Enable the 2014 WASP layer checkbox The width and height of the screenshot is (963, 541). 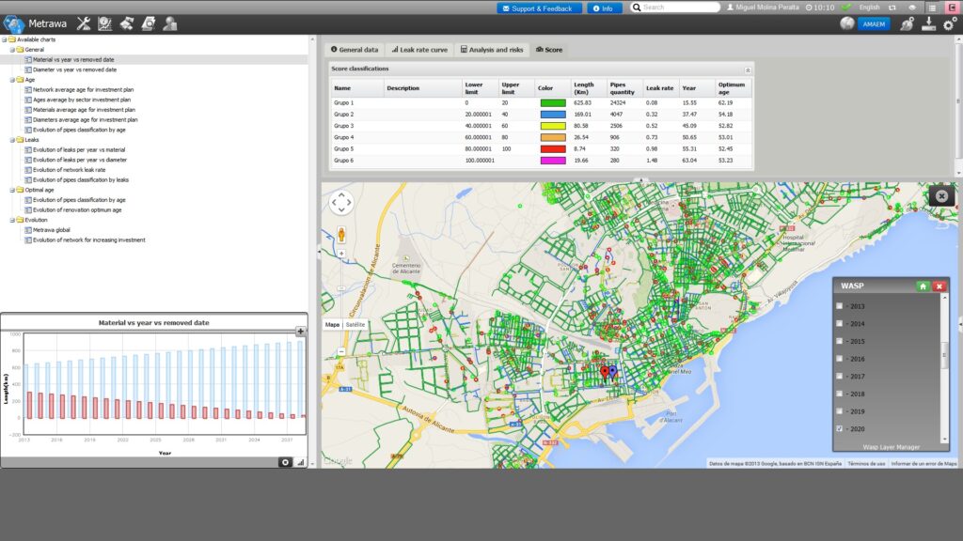840,323
